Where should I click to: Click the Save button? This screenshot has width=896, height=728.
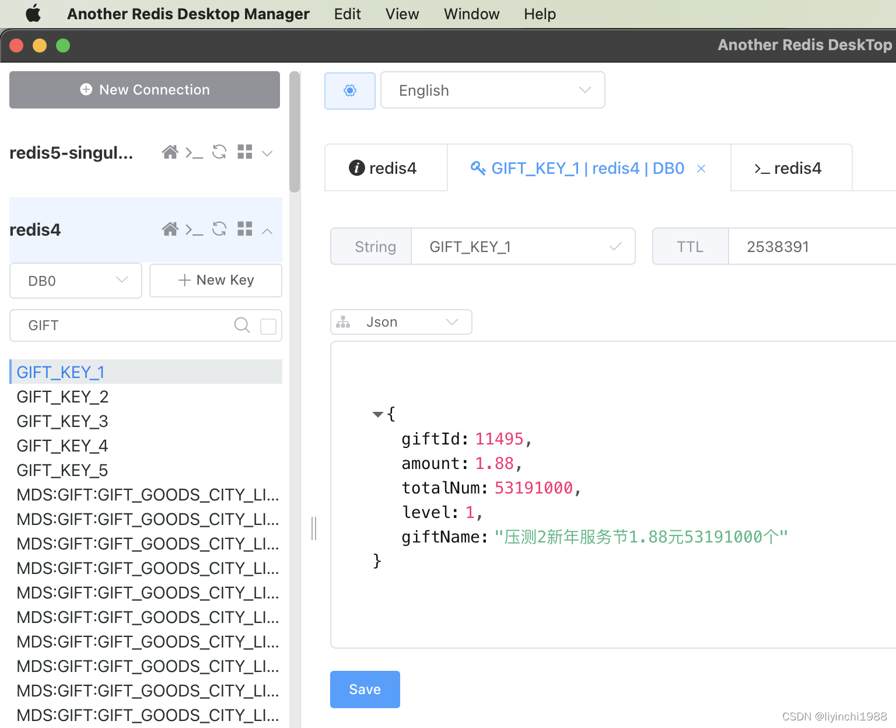[x=365, y=689]
